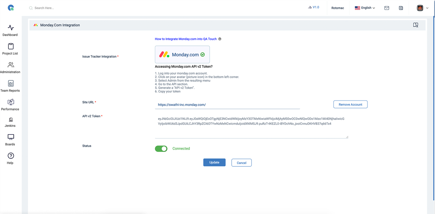435x214 pixels.
Task: Click the "Go to the API section" step
Action: tap(171, 84)
